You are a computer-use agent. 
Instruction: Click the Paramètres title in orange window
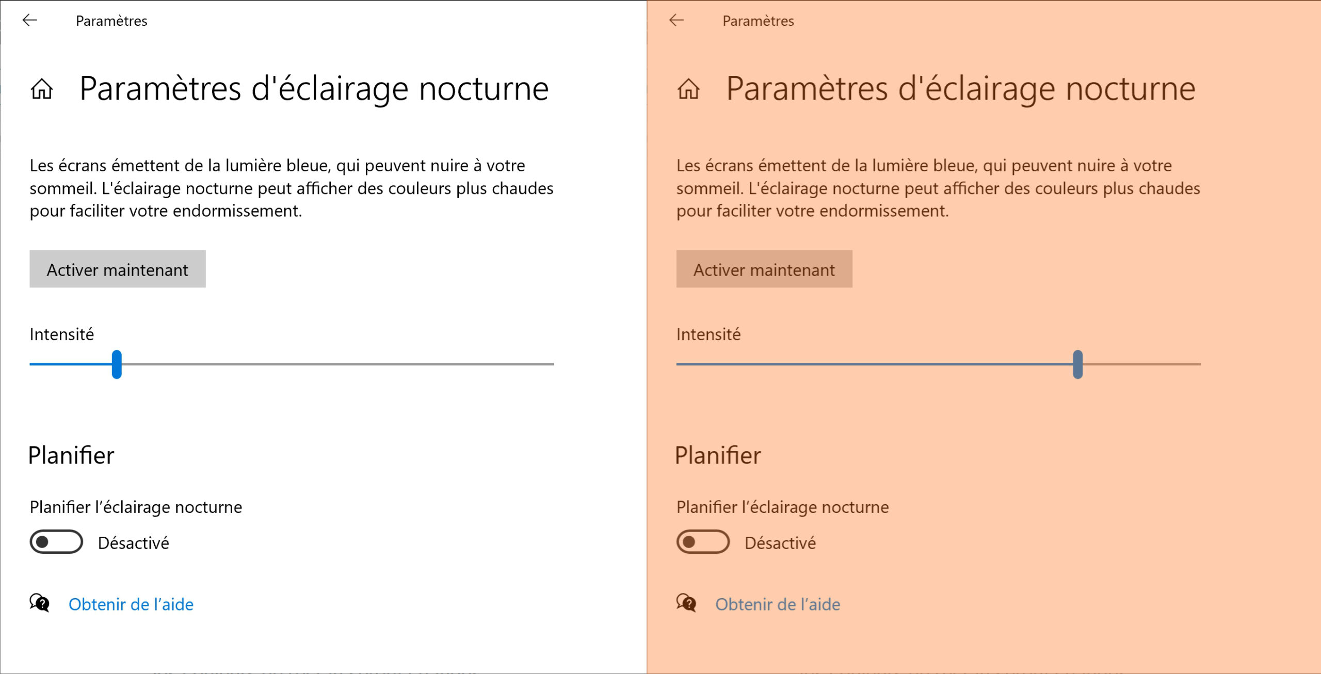pos(758,21)
